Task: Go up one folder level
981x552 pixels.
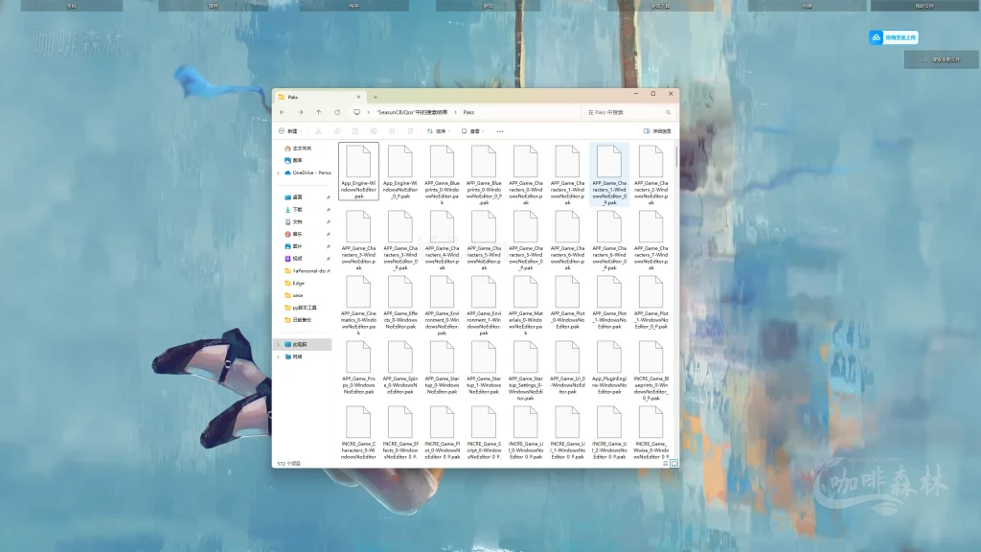Action: point(319,112)
